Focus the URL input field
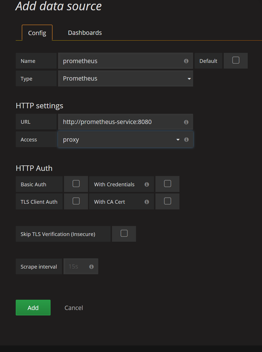Viewport: 262px width, 352px height. point(126,122)
